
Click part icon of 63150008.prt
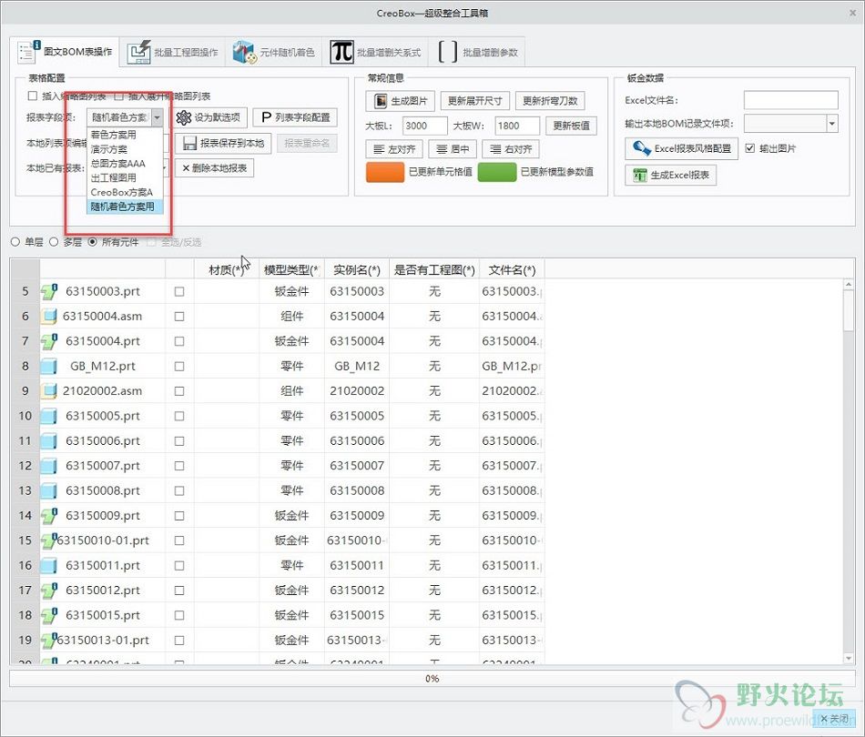[x=49, y=490]
